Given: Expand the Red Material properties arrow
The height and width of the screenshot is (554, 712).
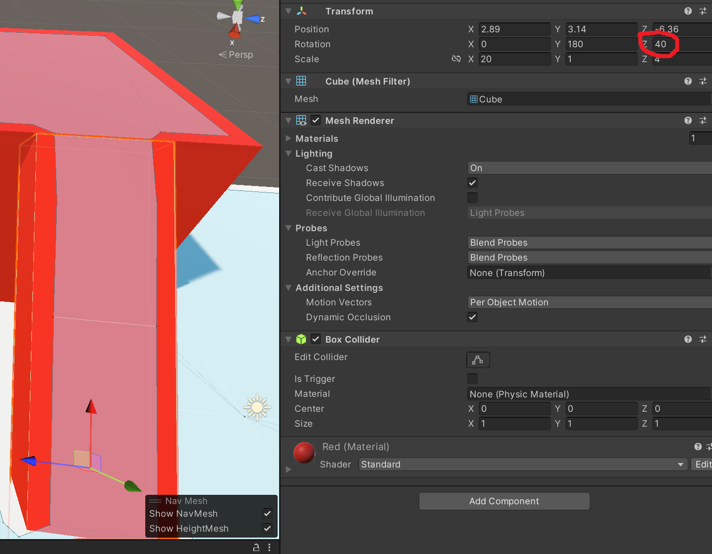Looking at the screenshot, I should (289, 469).
